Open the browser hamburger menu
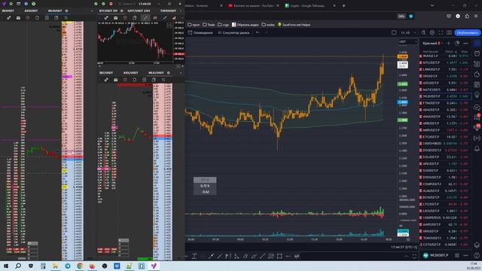Image resolution: width=482 pixels, height=271 pixels. (476, 16)
